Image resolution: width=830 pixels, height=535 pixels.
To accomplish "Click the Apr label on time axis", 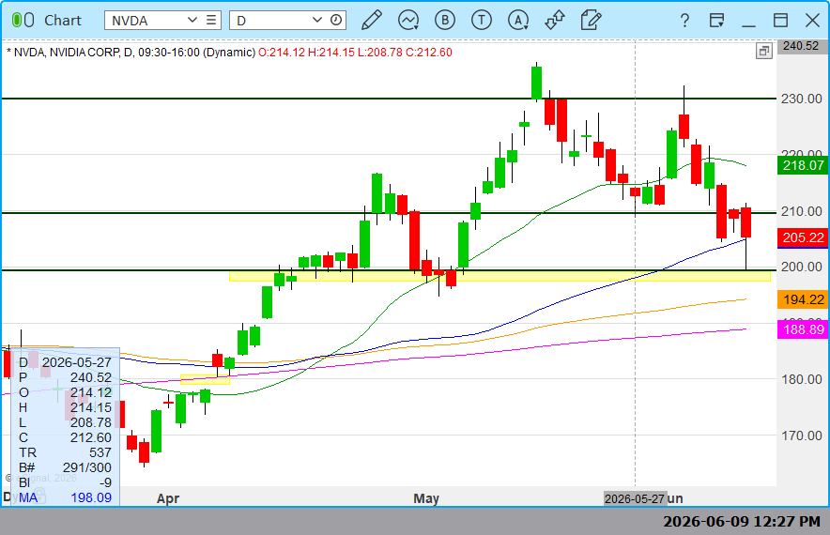I will pyautogui.click(x=168, y=498).
